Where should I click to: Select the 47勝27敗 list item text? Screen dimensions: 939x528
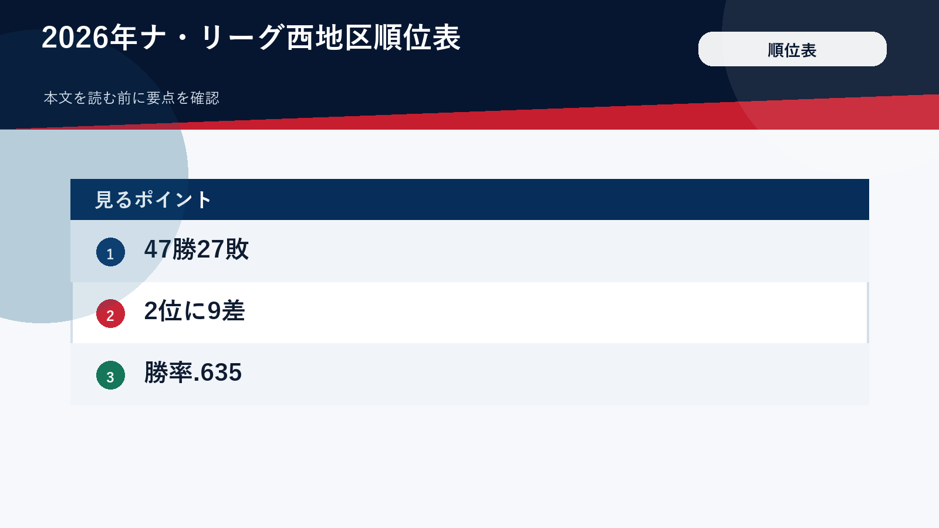tap(197, 249)
